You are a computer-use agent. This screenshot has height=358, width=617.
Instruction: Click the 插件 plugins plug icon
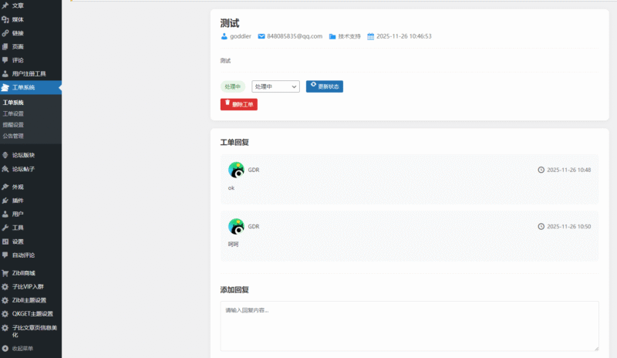(5, 200)
